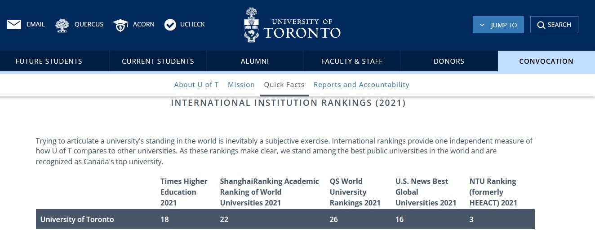Open the EMAIL link text
The image size is (595, 231).
point(36,25)
